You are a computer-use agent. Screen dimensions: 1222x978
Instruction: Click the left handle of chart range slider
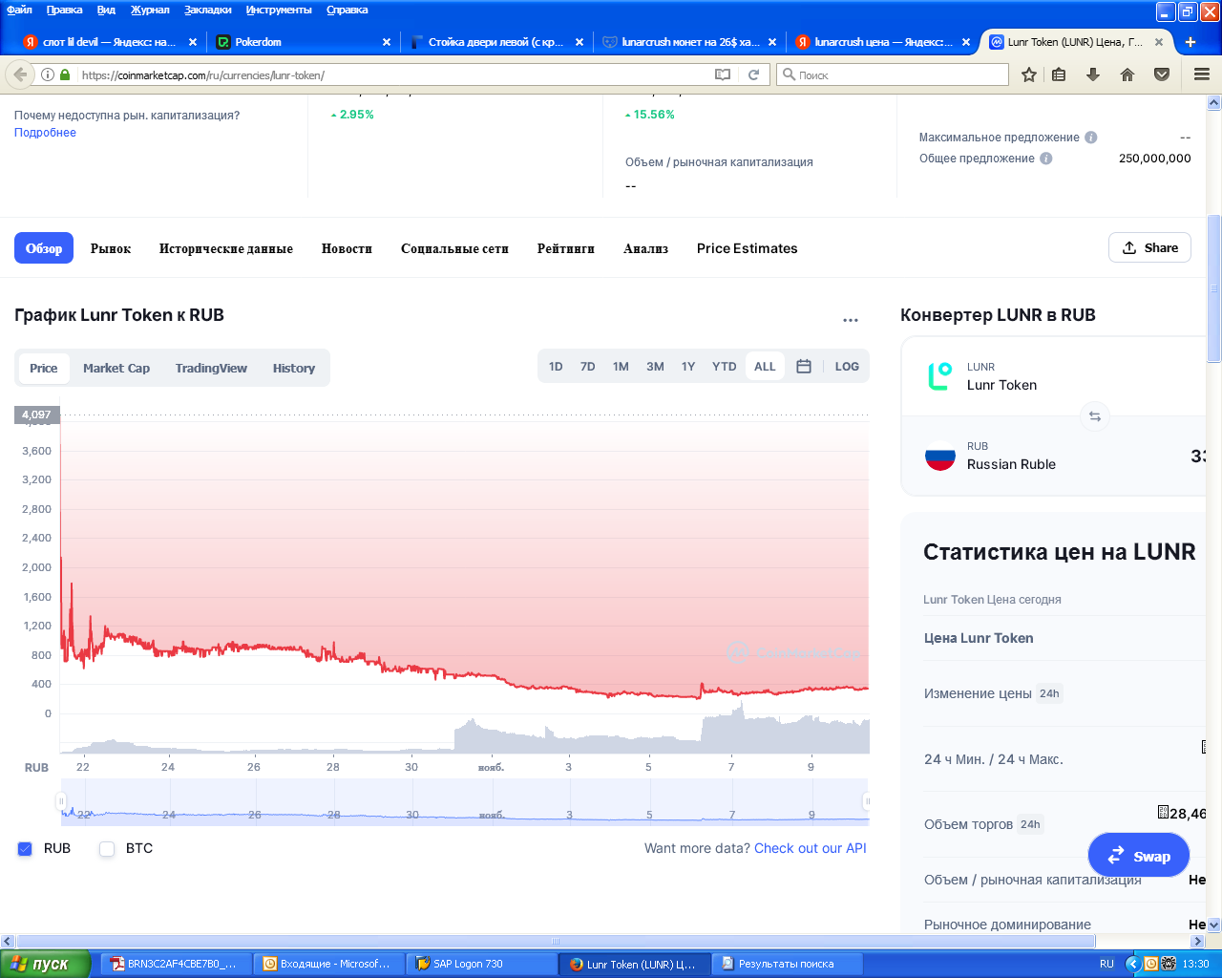61,801
